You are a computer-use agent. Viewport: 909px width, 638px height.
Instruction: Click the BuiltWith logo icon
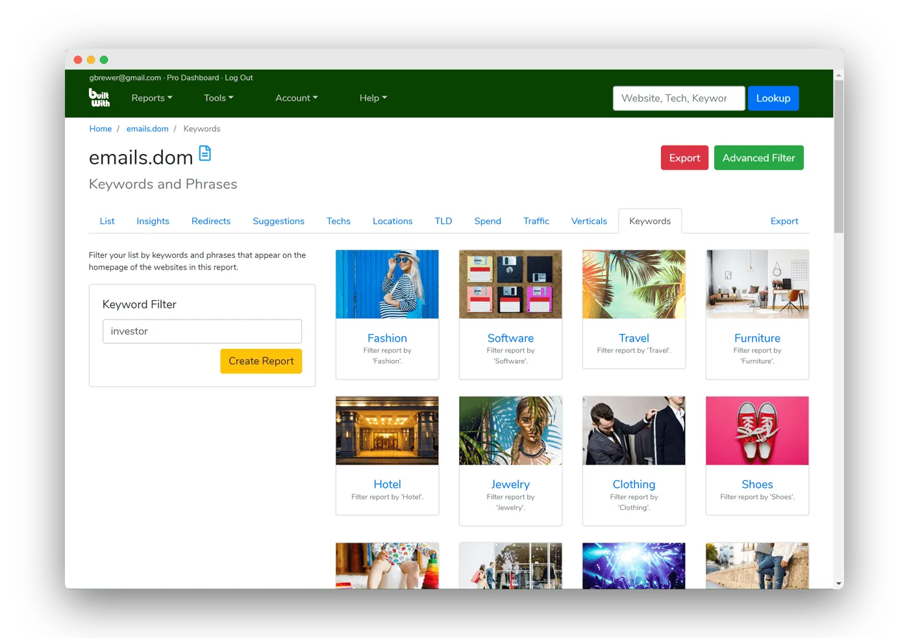click(99, 97)
